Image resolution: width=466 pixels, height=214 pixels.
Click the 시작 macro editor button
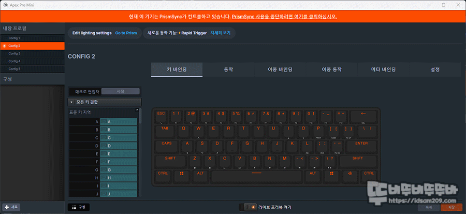[x=120, y=91]
